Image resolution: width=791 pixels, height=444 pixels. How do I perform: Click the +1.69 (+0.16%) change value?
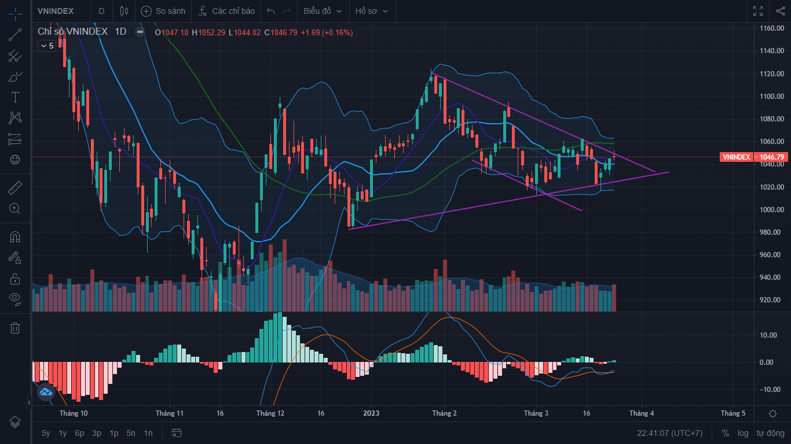point(327,32)
